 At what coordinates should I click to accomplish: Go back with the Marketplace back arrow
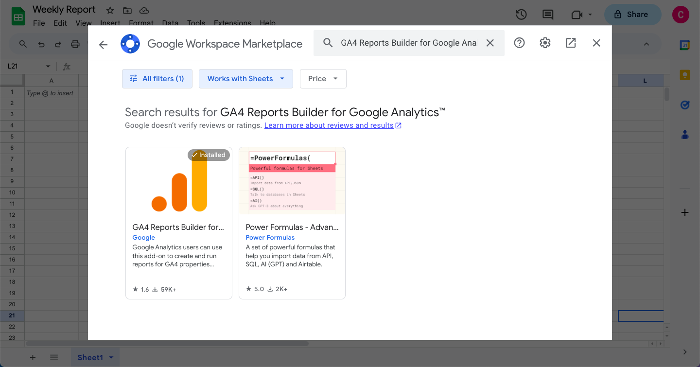[103, 44]
